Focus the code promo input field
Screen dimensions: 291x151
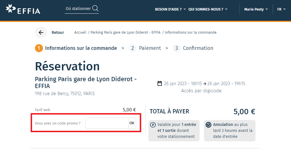107,123
